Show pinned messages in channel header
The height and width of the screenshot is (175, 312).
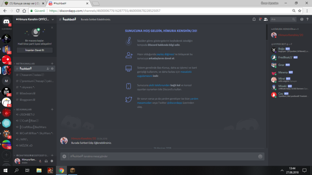[260, 19]
